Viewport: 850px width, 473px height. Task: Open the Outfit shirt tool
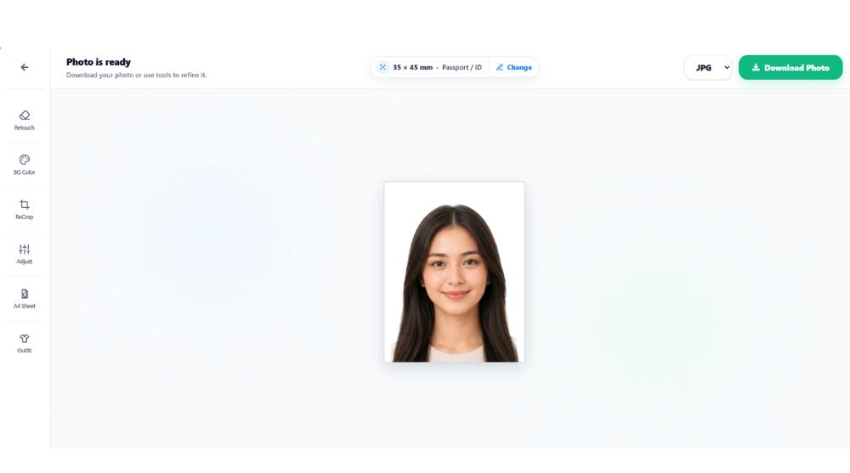[x=25, y=343]
